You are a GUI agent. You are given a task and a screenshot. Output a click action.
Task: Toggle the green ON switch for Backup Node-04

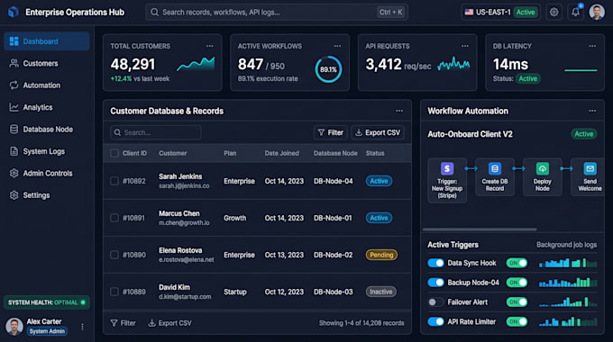pyautogui.click(x=517, y=283)
